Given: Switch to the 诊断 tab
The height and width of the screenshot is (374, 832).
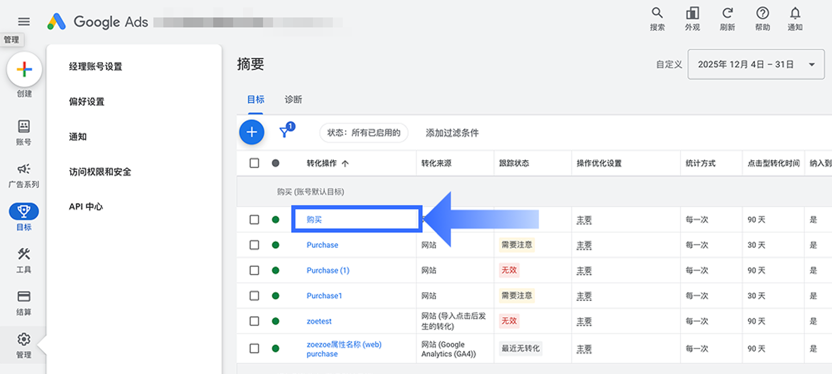Looking at the screenshot, I should [293, 99].
